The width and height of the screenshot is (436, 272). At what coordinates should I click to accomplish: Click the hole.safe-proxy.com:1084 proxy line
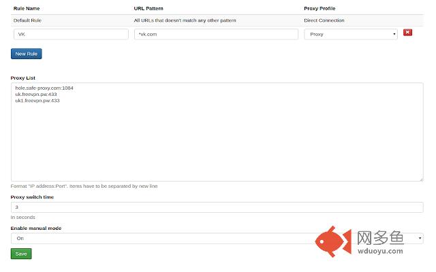(44, 88)
